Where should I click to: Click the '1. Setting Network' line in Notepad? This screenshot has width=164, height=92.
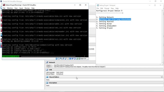tap(105, 17)
